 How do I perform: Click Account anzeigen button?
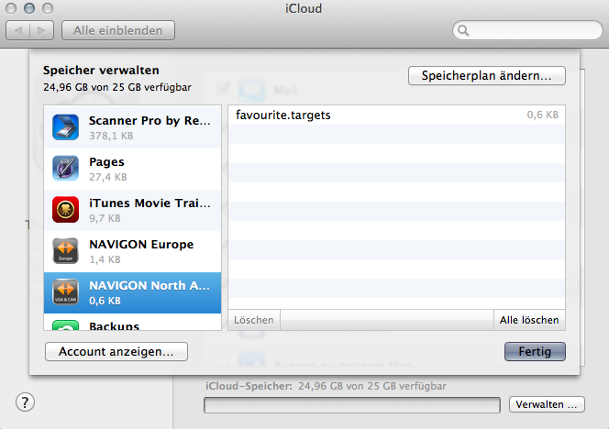click(x=116, y=351)
